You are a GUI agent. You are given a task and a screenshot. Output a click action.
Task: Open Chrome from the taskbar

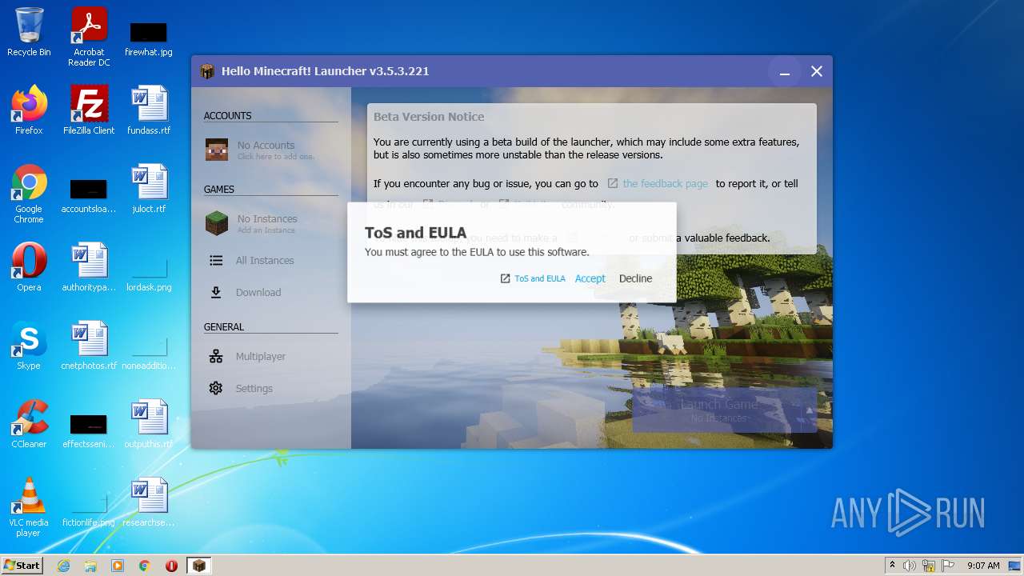(145, 566)
